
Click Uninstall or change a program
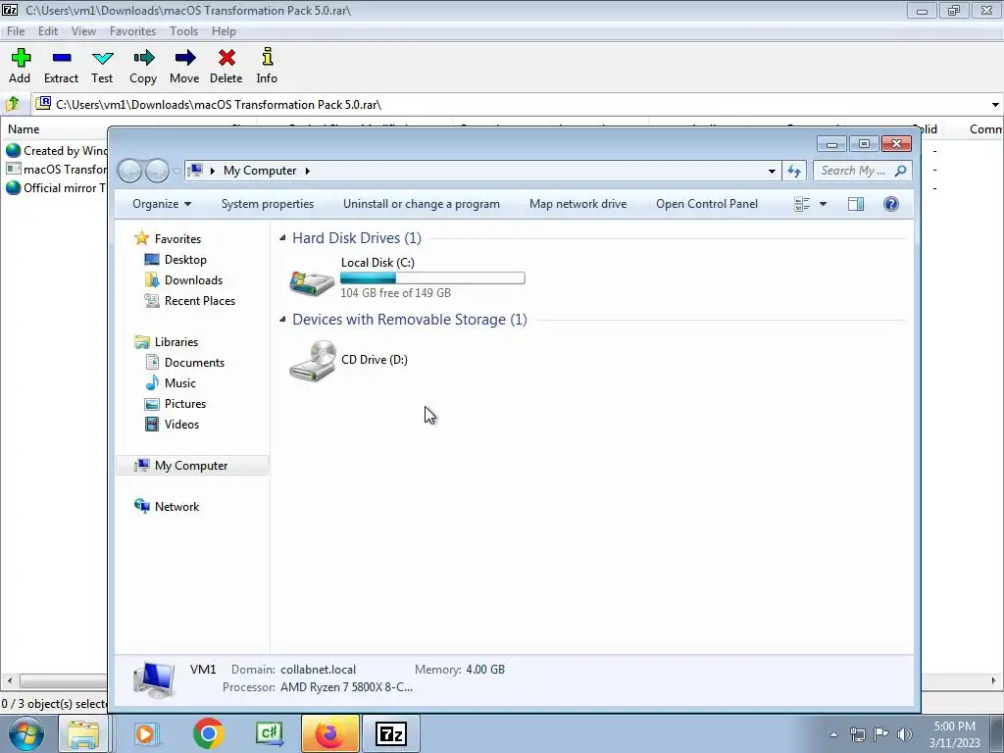pyautogui.click(x=422, y=204)
